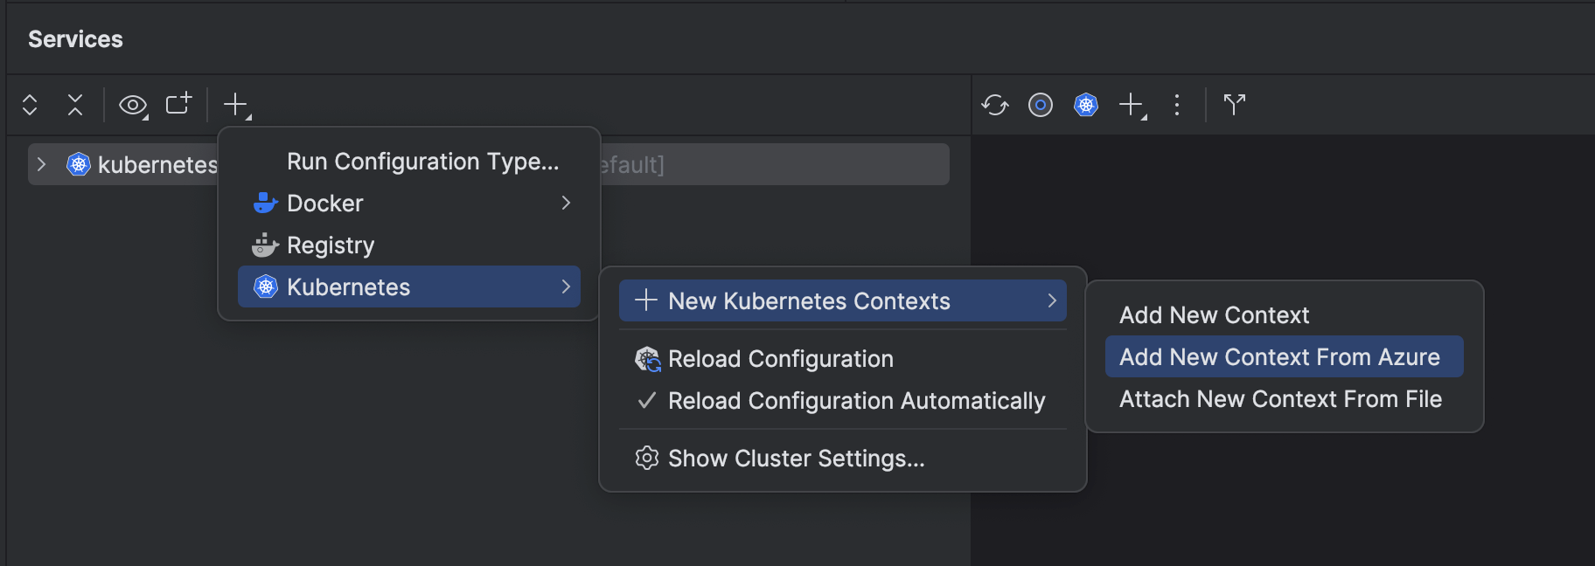Click the plus dropdown icon in right toolbar
The height and width of the screenshot is (566, 1595).
pos(1133,106)
